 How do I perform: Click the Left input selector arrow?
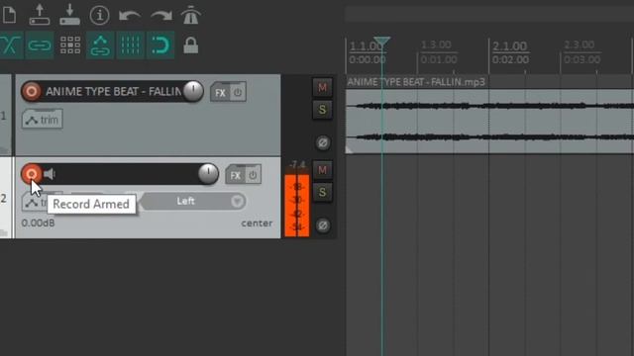point(238,201)
